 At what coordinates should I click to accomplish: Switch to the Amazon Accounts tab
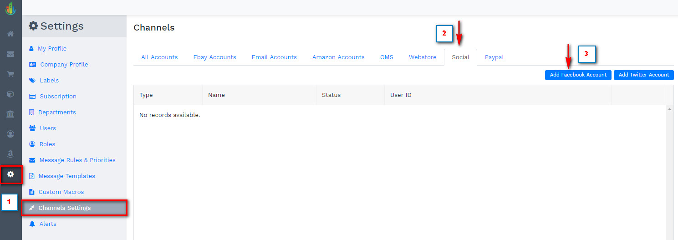point(338,57)
